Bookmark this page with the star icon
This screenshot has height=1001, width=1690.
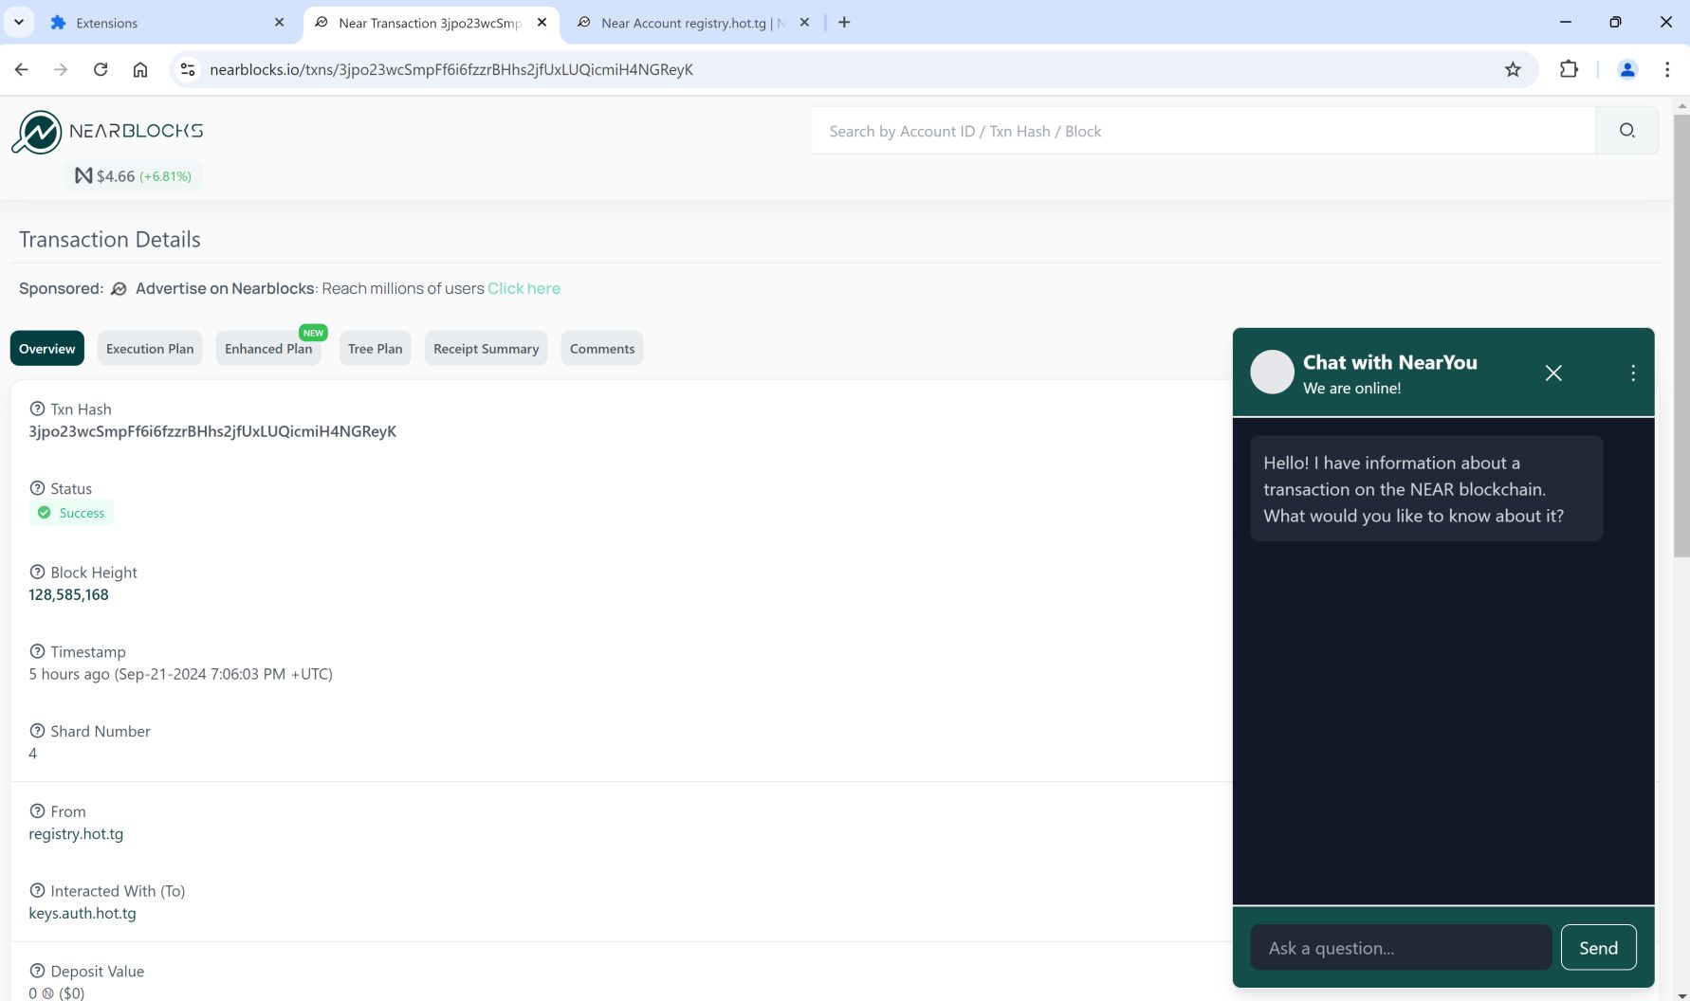[1513, 69]
